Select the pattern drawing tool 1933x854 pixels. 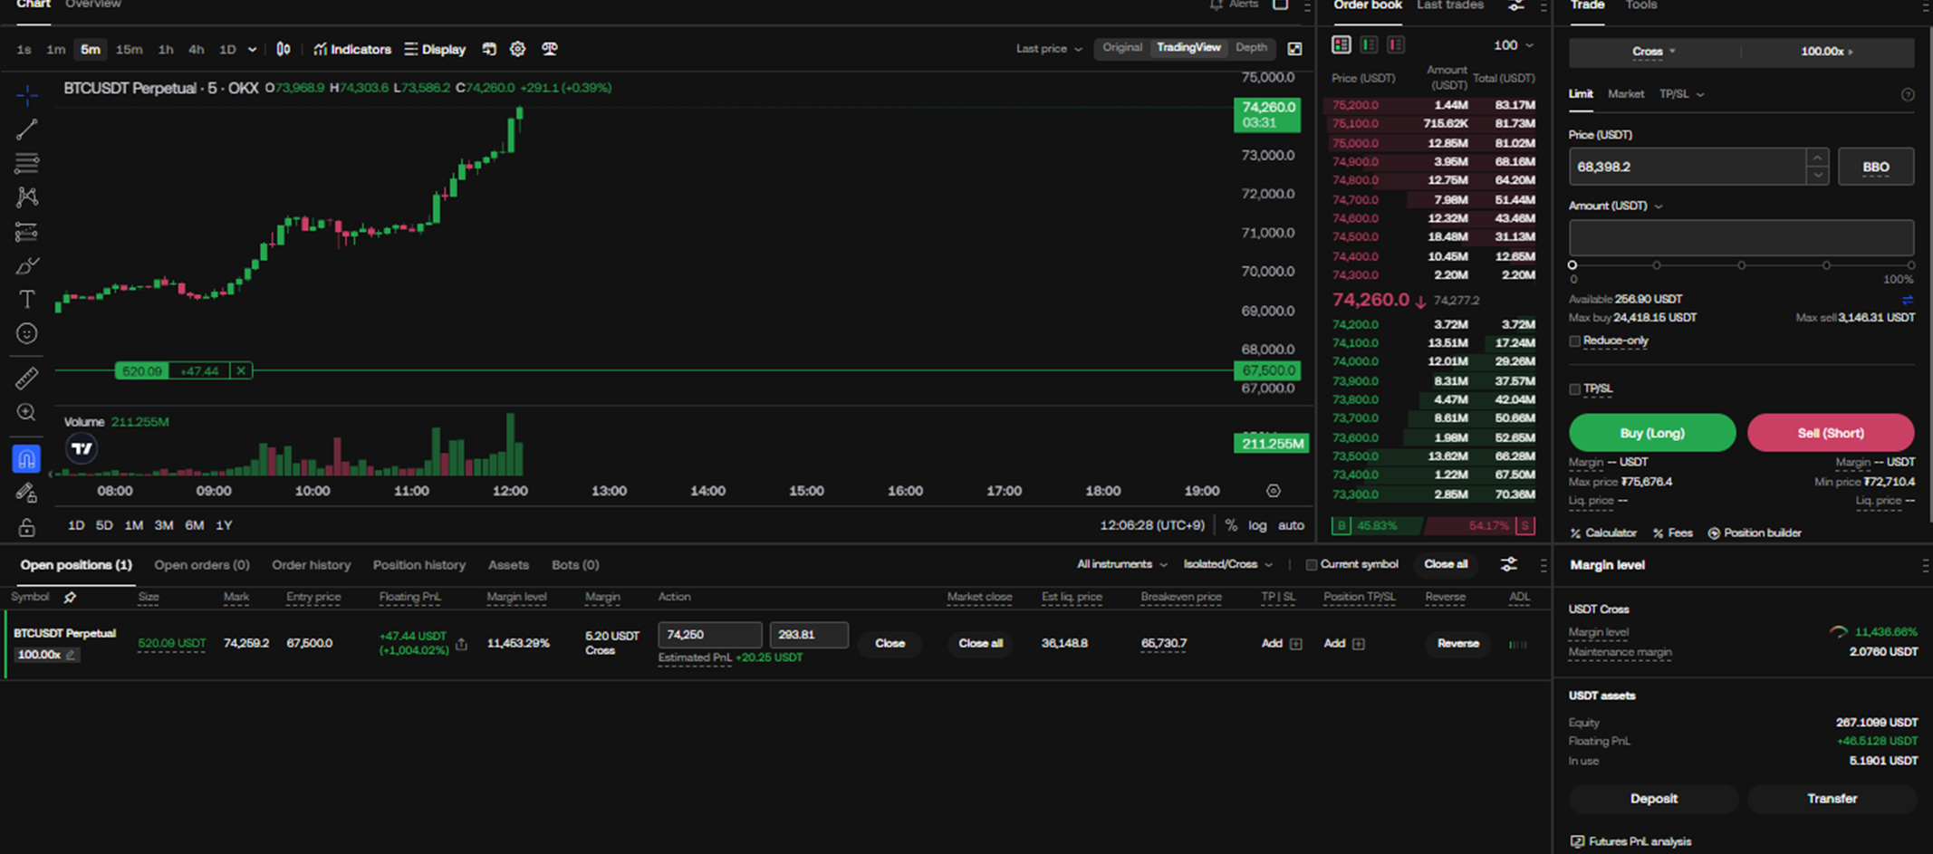26,197
